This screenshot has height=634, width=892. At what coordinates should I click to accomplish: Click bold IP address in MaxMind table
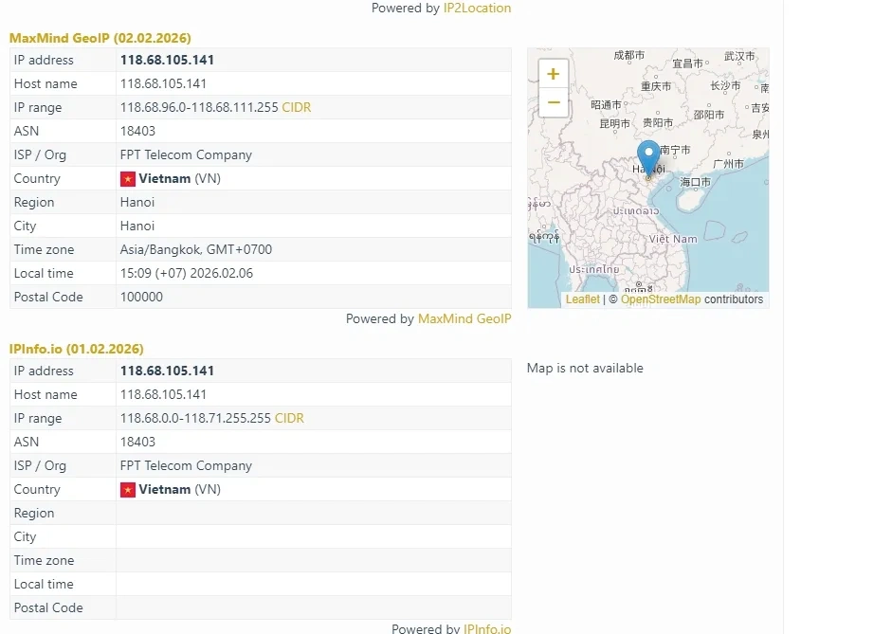[x=167, y=61]
